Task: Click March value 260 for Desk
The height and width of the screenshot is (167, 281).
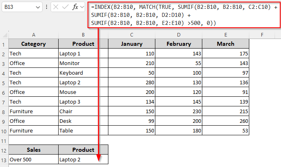Action: point(226,121)
